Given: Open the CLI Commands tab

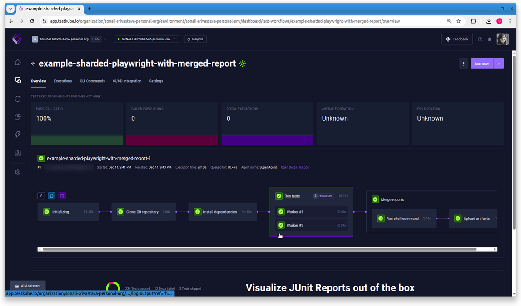Looking at the screenshot, I should click(92, 81).
